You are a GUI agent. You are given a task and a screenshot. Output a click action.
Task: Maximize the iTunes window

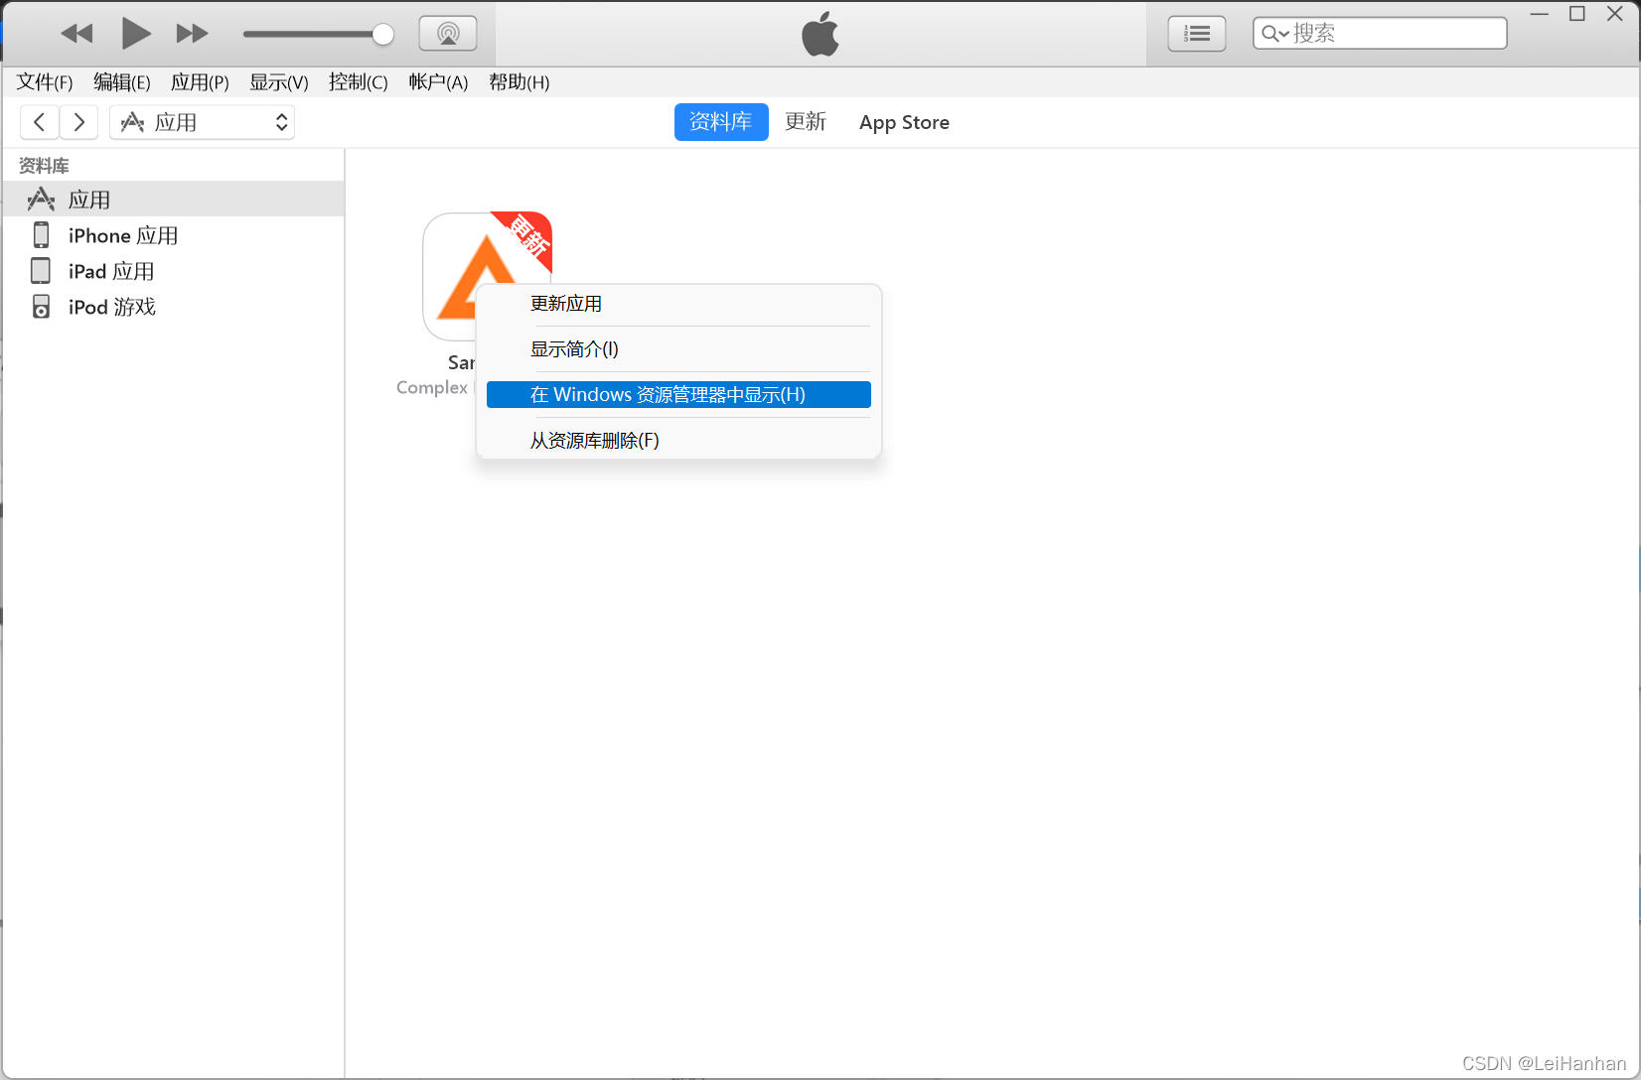pos(1577,14)
